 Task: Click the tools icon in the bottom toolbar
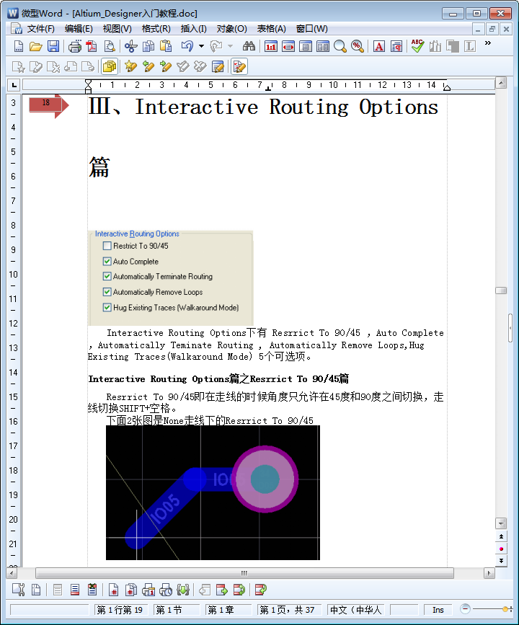pos(18,589)
